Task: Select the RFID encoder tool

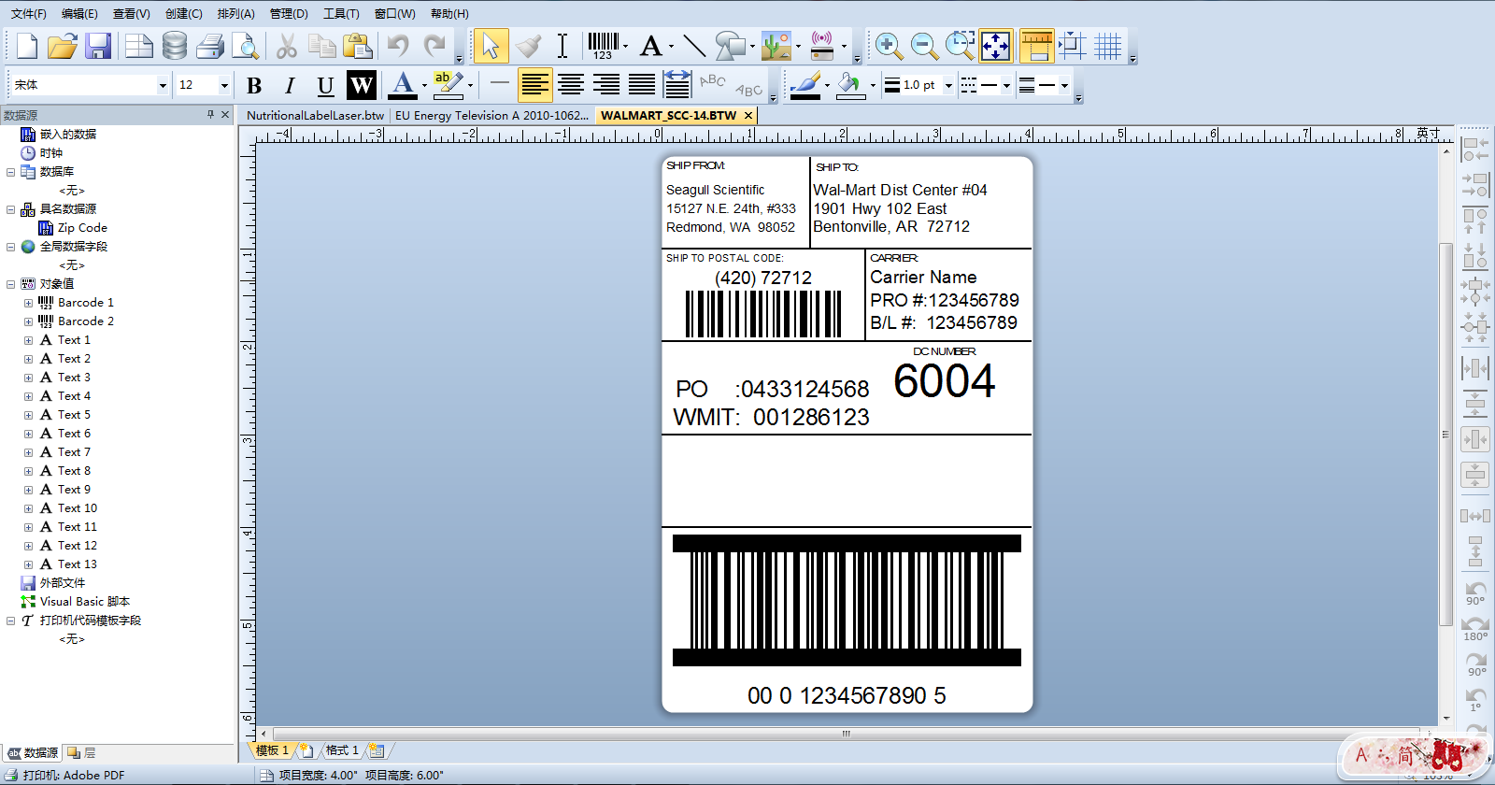Action: [822, 46]
